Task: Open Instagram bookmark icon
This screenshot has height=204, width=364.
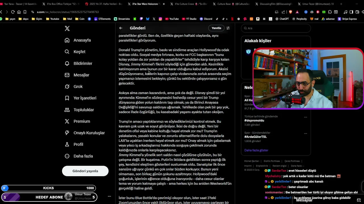Action: (x=160, y=19)
